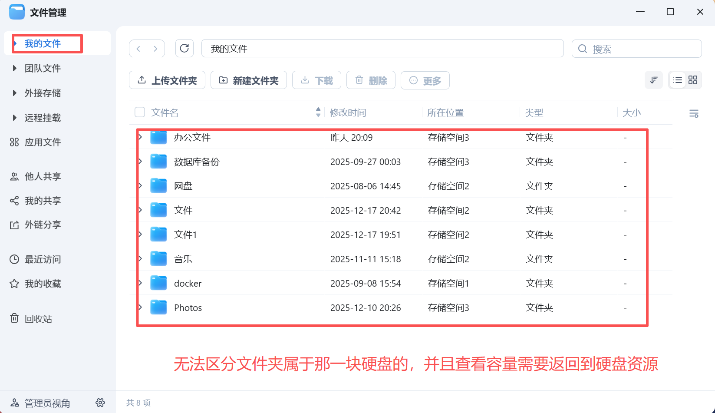Select the 文件 folder name
This screenshot has height=413, width=715.
point(183,210)
